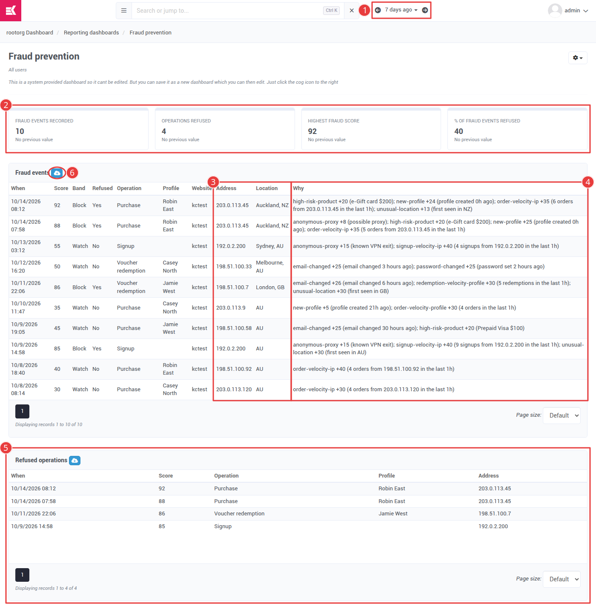
Task: Click Refused operations Signup row operation
Action: (223, 526)
